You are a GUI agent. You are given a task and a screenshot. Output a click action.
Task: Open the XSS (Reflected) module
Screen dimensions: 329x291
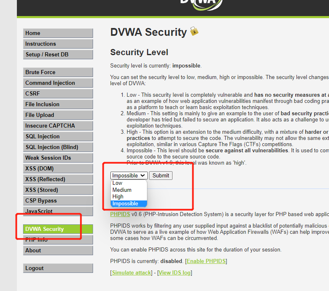point(58,179)
